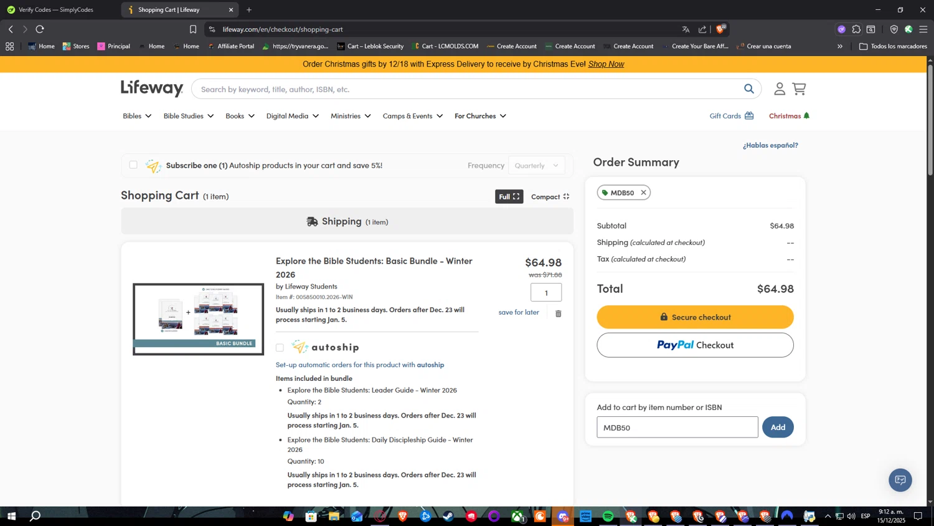Viewport: 934px width, 526px height.
Task: Open Spotify from the taskbar
Action: [608, 516]
